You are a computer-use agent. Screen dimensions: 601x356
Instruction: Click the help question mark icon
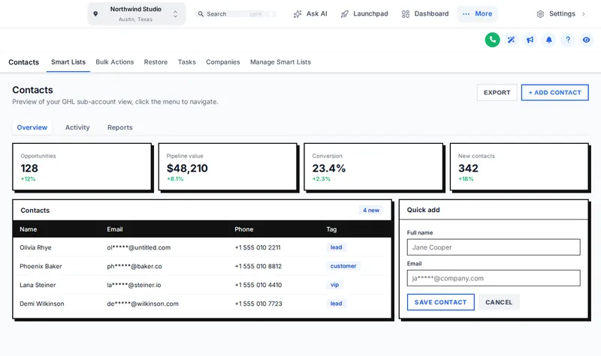tap(568, 40)
